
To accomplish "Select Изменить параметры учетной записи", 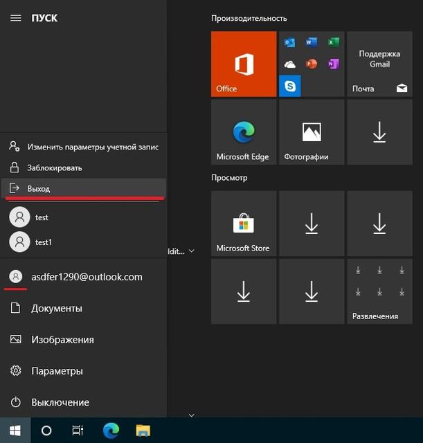I will 84,147.
